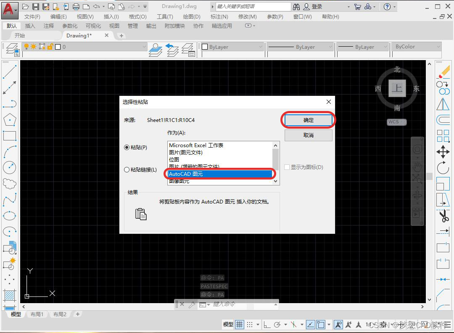This screenshot has width=454, height=333.
Task: Click the format list scroll down arrow
Action: click(x=276, y=181)
